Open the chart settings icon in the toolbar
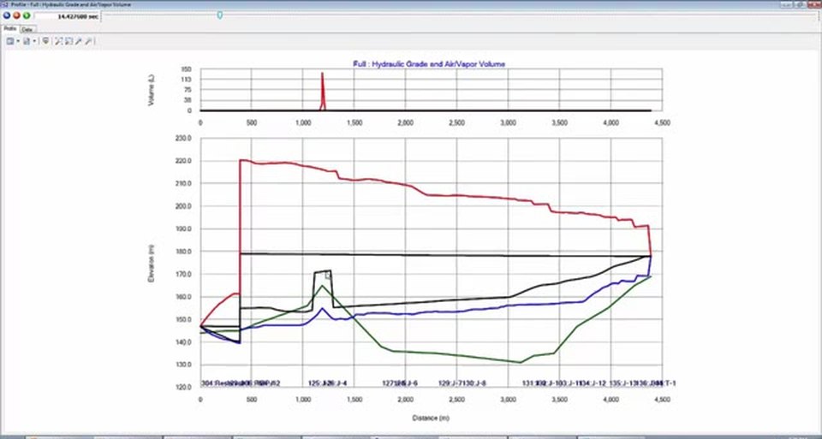 pyautogui.click(x=10, y=41)
